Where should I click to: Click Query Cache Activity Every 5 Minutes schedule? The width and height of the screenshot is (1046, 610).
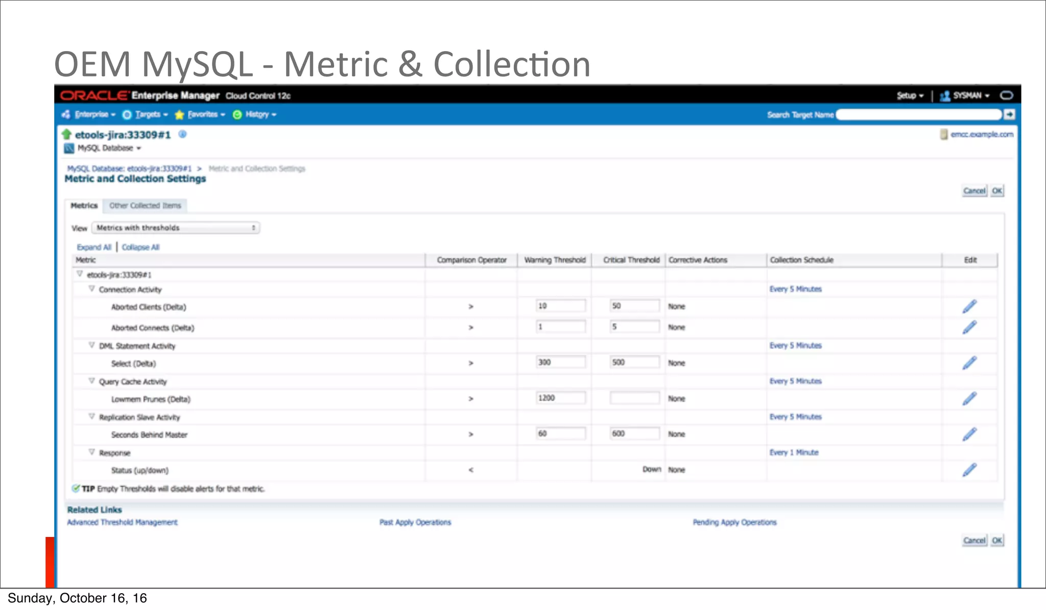795,381
